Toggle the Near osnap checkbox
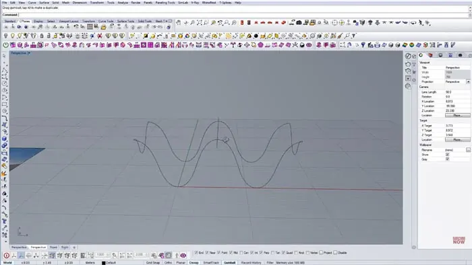472x265 pixels. (207, 253)
